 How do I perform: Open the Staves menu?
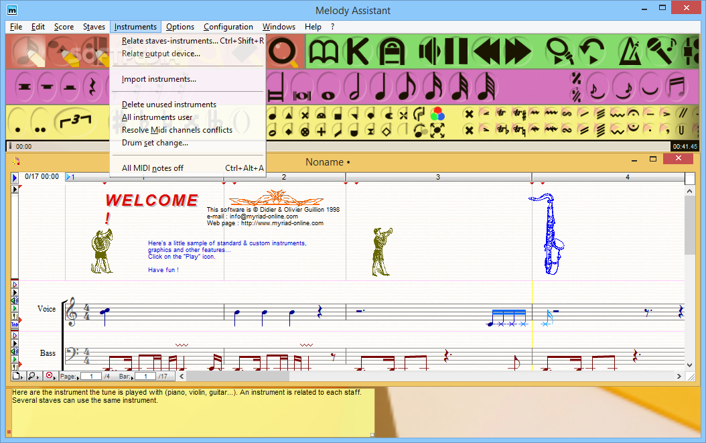pyautogui.click(x=94, y=27)
